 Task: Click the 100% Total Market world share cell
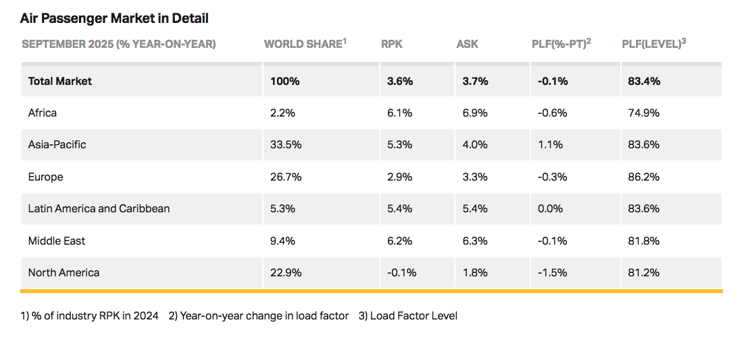(x=284, y=81)
